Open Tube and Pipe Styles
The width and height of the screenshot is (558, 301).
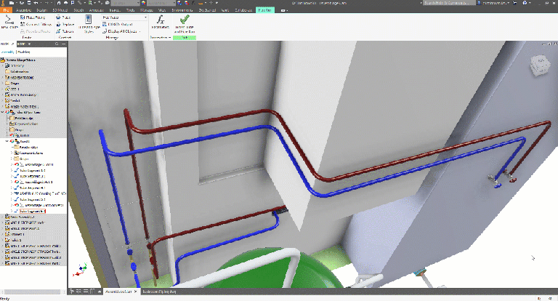[x=89, y=24]
